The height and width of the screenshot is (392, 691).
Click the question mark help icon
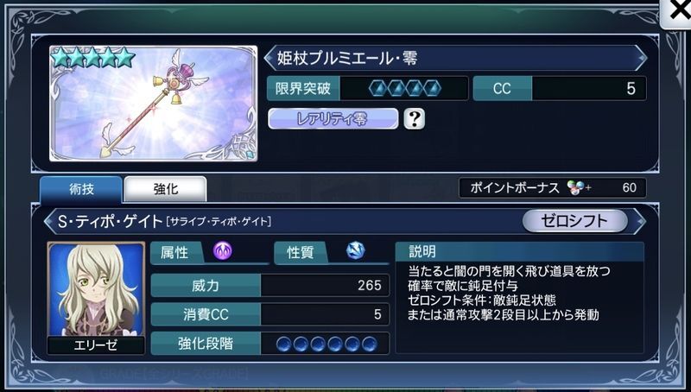pos(415,118)
